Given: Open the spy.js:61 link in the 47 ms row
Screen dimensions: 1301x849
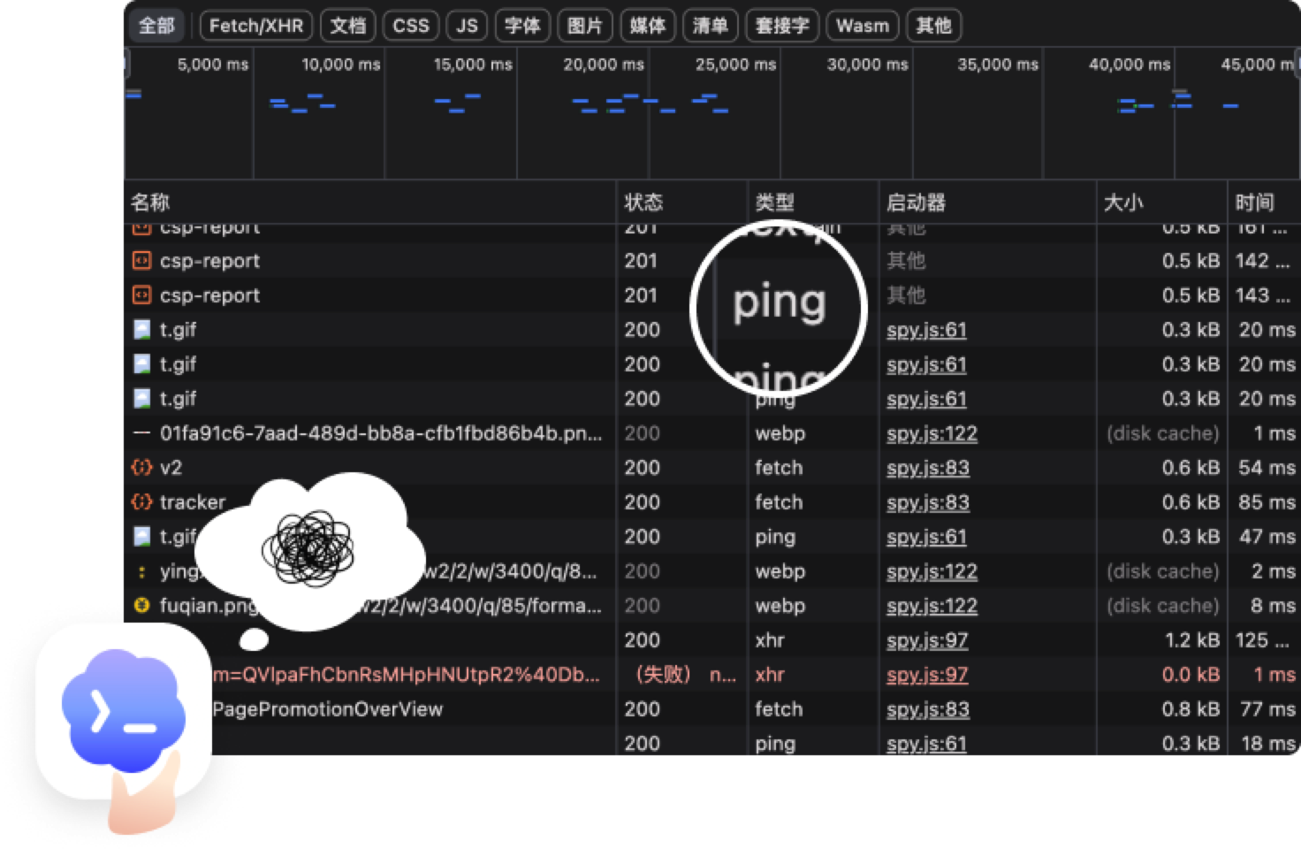Looking at the screenshot, I should 926,537.
